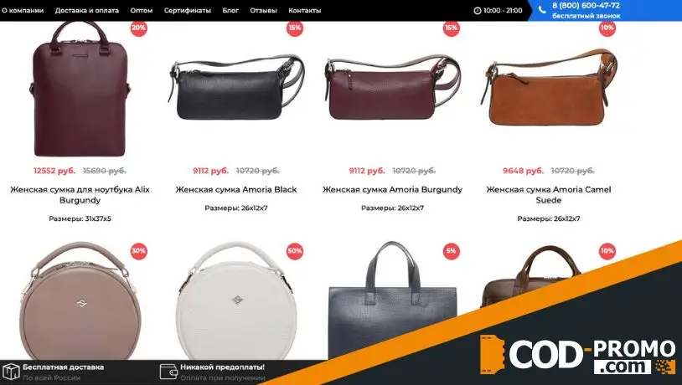Open the Блог page

point(230,10)
